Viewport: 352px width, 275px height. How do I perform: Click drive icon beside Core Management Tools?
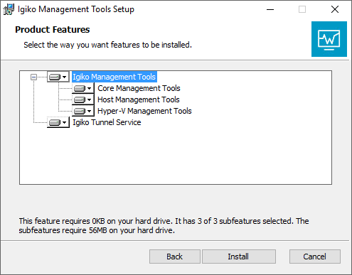pos(80,88)
